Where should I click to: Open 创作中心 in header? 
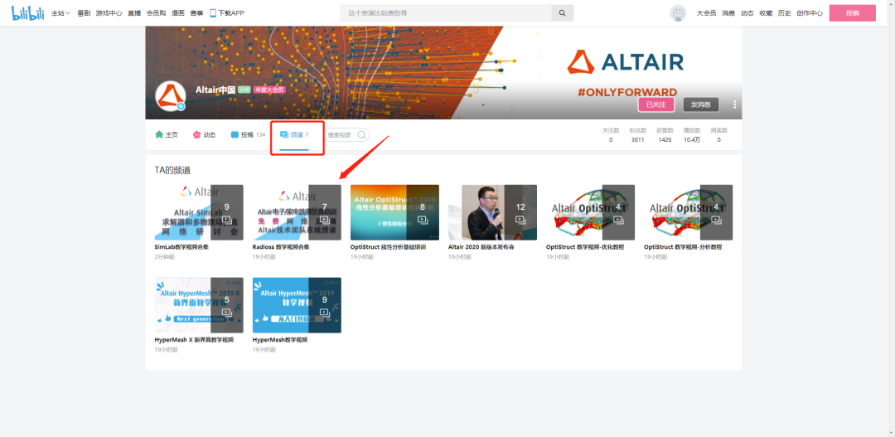click(810, 13)
